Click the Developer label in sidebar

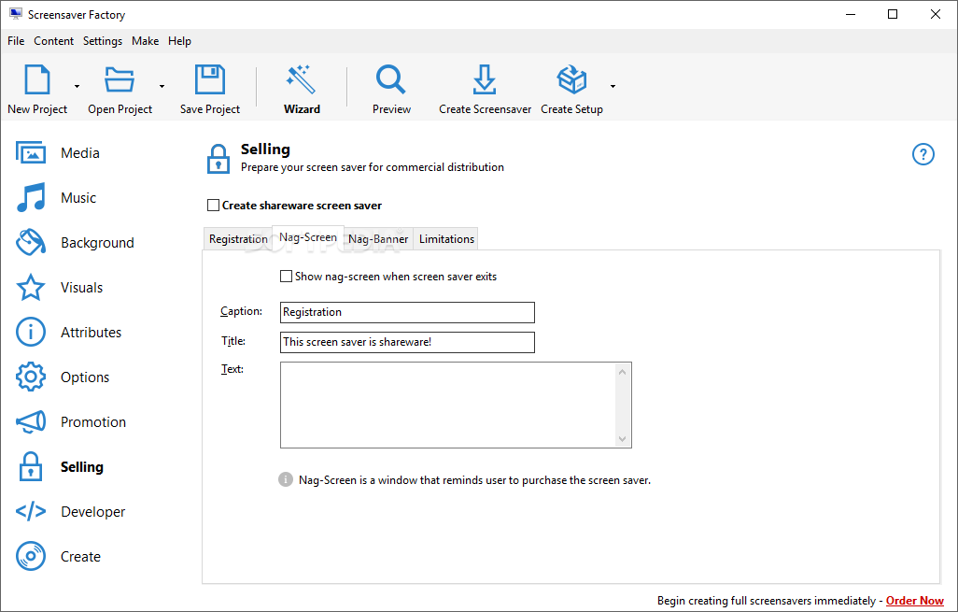(x=92, y=512)
